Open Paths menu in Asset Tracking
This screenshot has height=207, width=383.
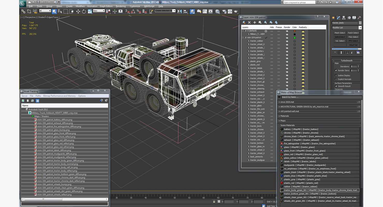pos(39,96)
